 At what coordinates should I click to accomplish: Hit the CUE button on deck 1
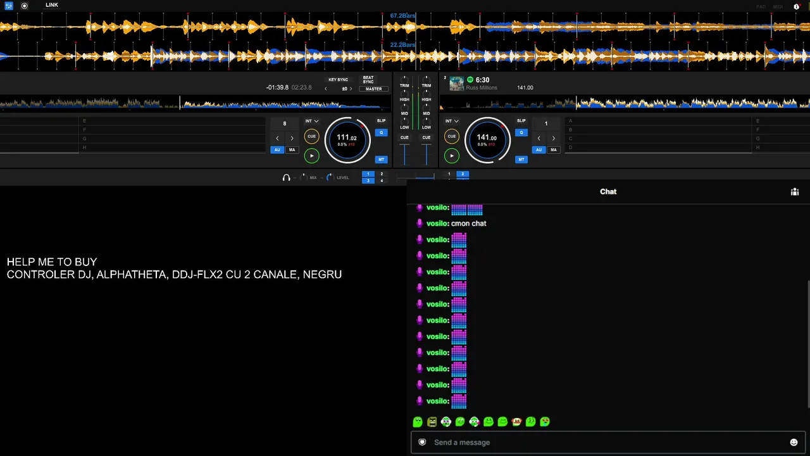(311, 136)
